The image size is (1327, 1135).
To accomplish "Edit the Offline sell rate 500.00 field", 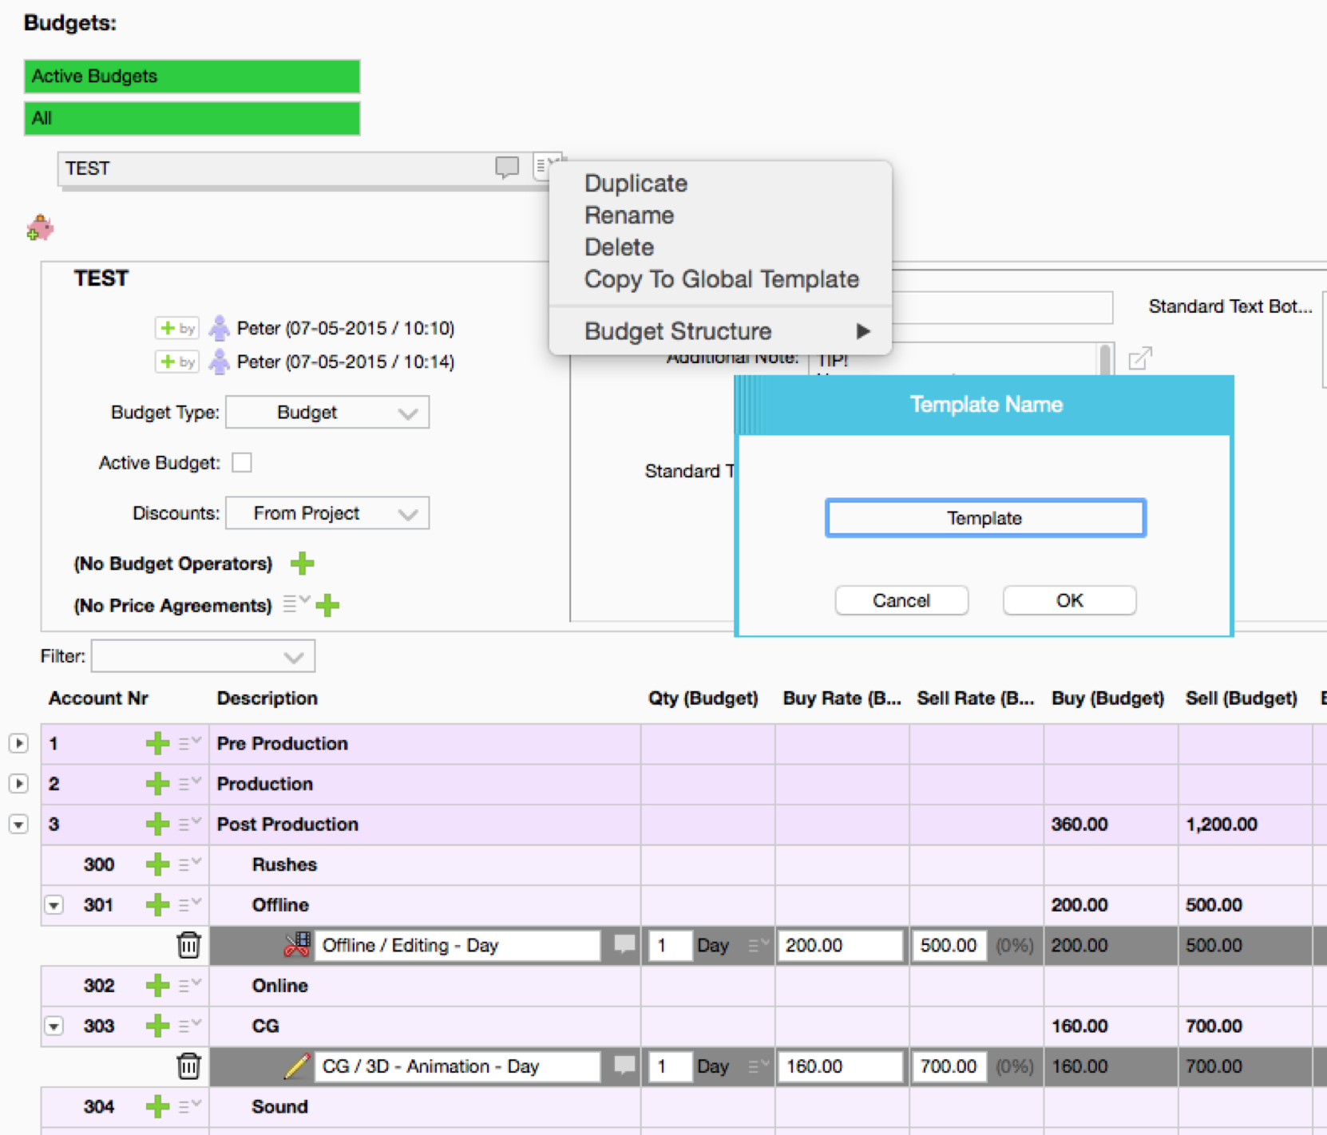I will (x=949, y=945).
